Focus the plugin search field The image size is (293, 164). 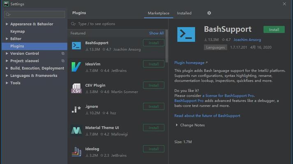point(118,24)
